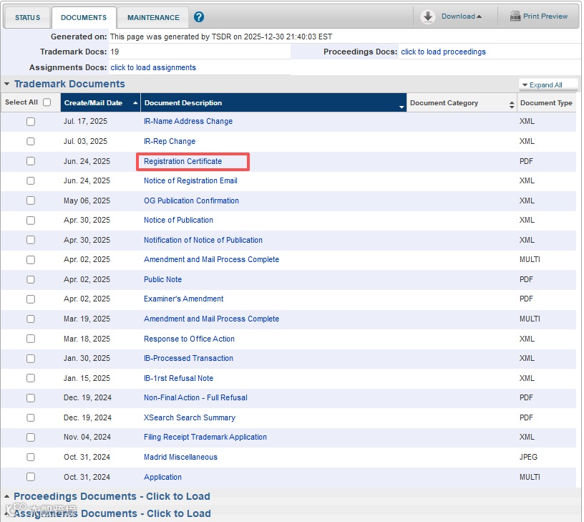Tick the Registration Certificate row checkbox
This screenshot has height=522, width=584.
[31, 161]
